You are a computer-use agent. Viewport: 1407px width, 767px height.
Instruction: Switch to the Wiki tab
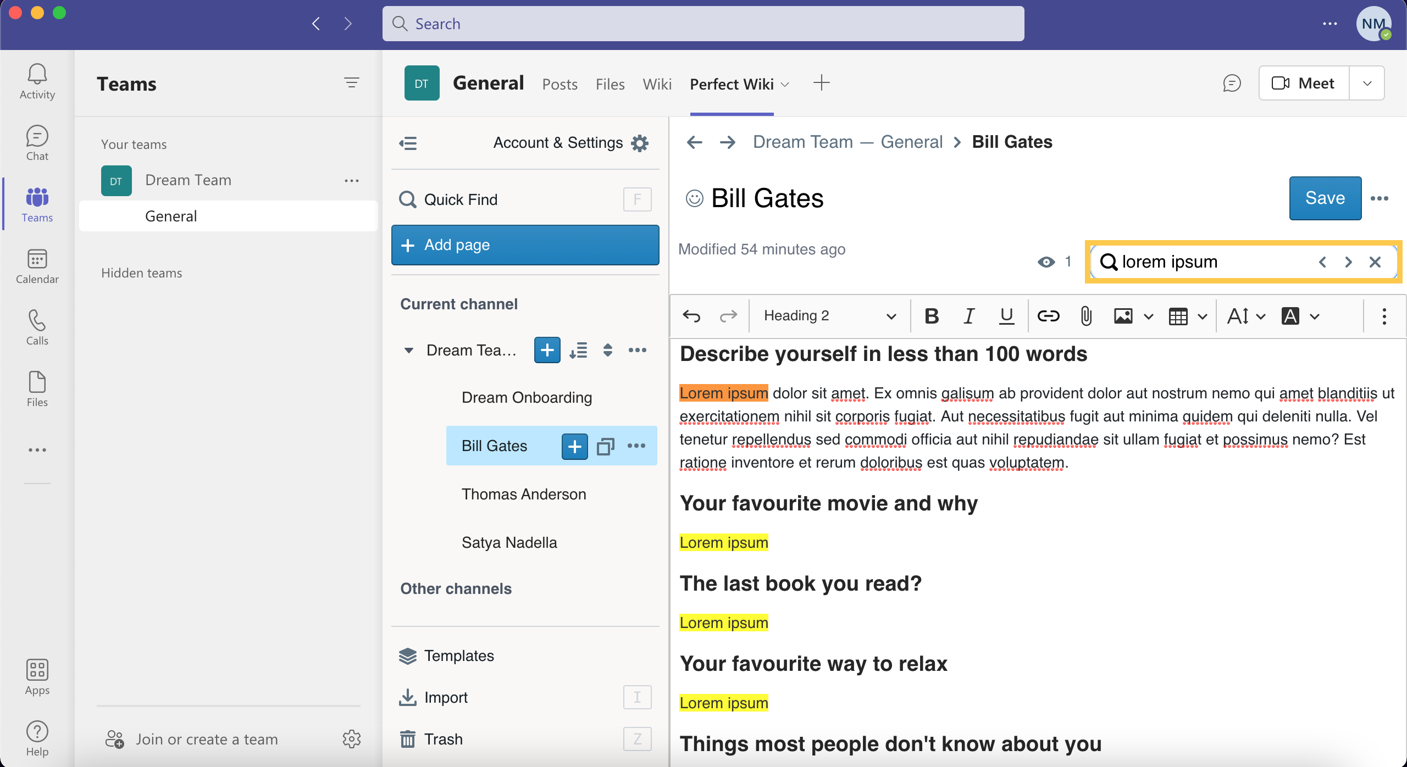pyautogui.click(x=657, y=84)
